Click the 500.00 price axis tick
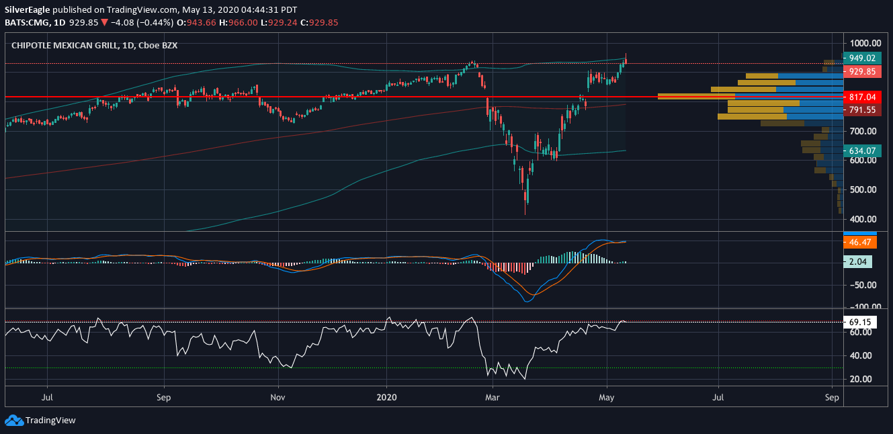The image size is (893, 434). pos(862,189)
